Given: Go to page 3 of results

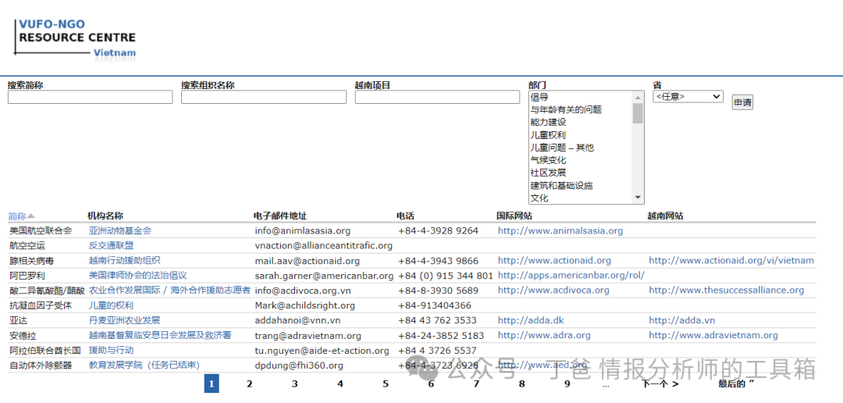Looking at the screenshot, I should [294, 384].
